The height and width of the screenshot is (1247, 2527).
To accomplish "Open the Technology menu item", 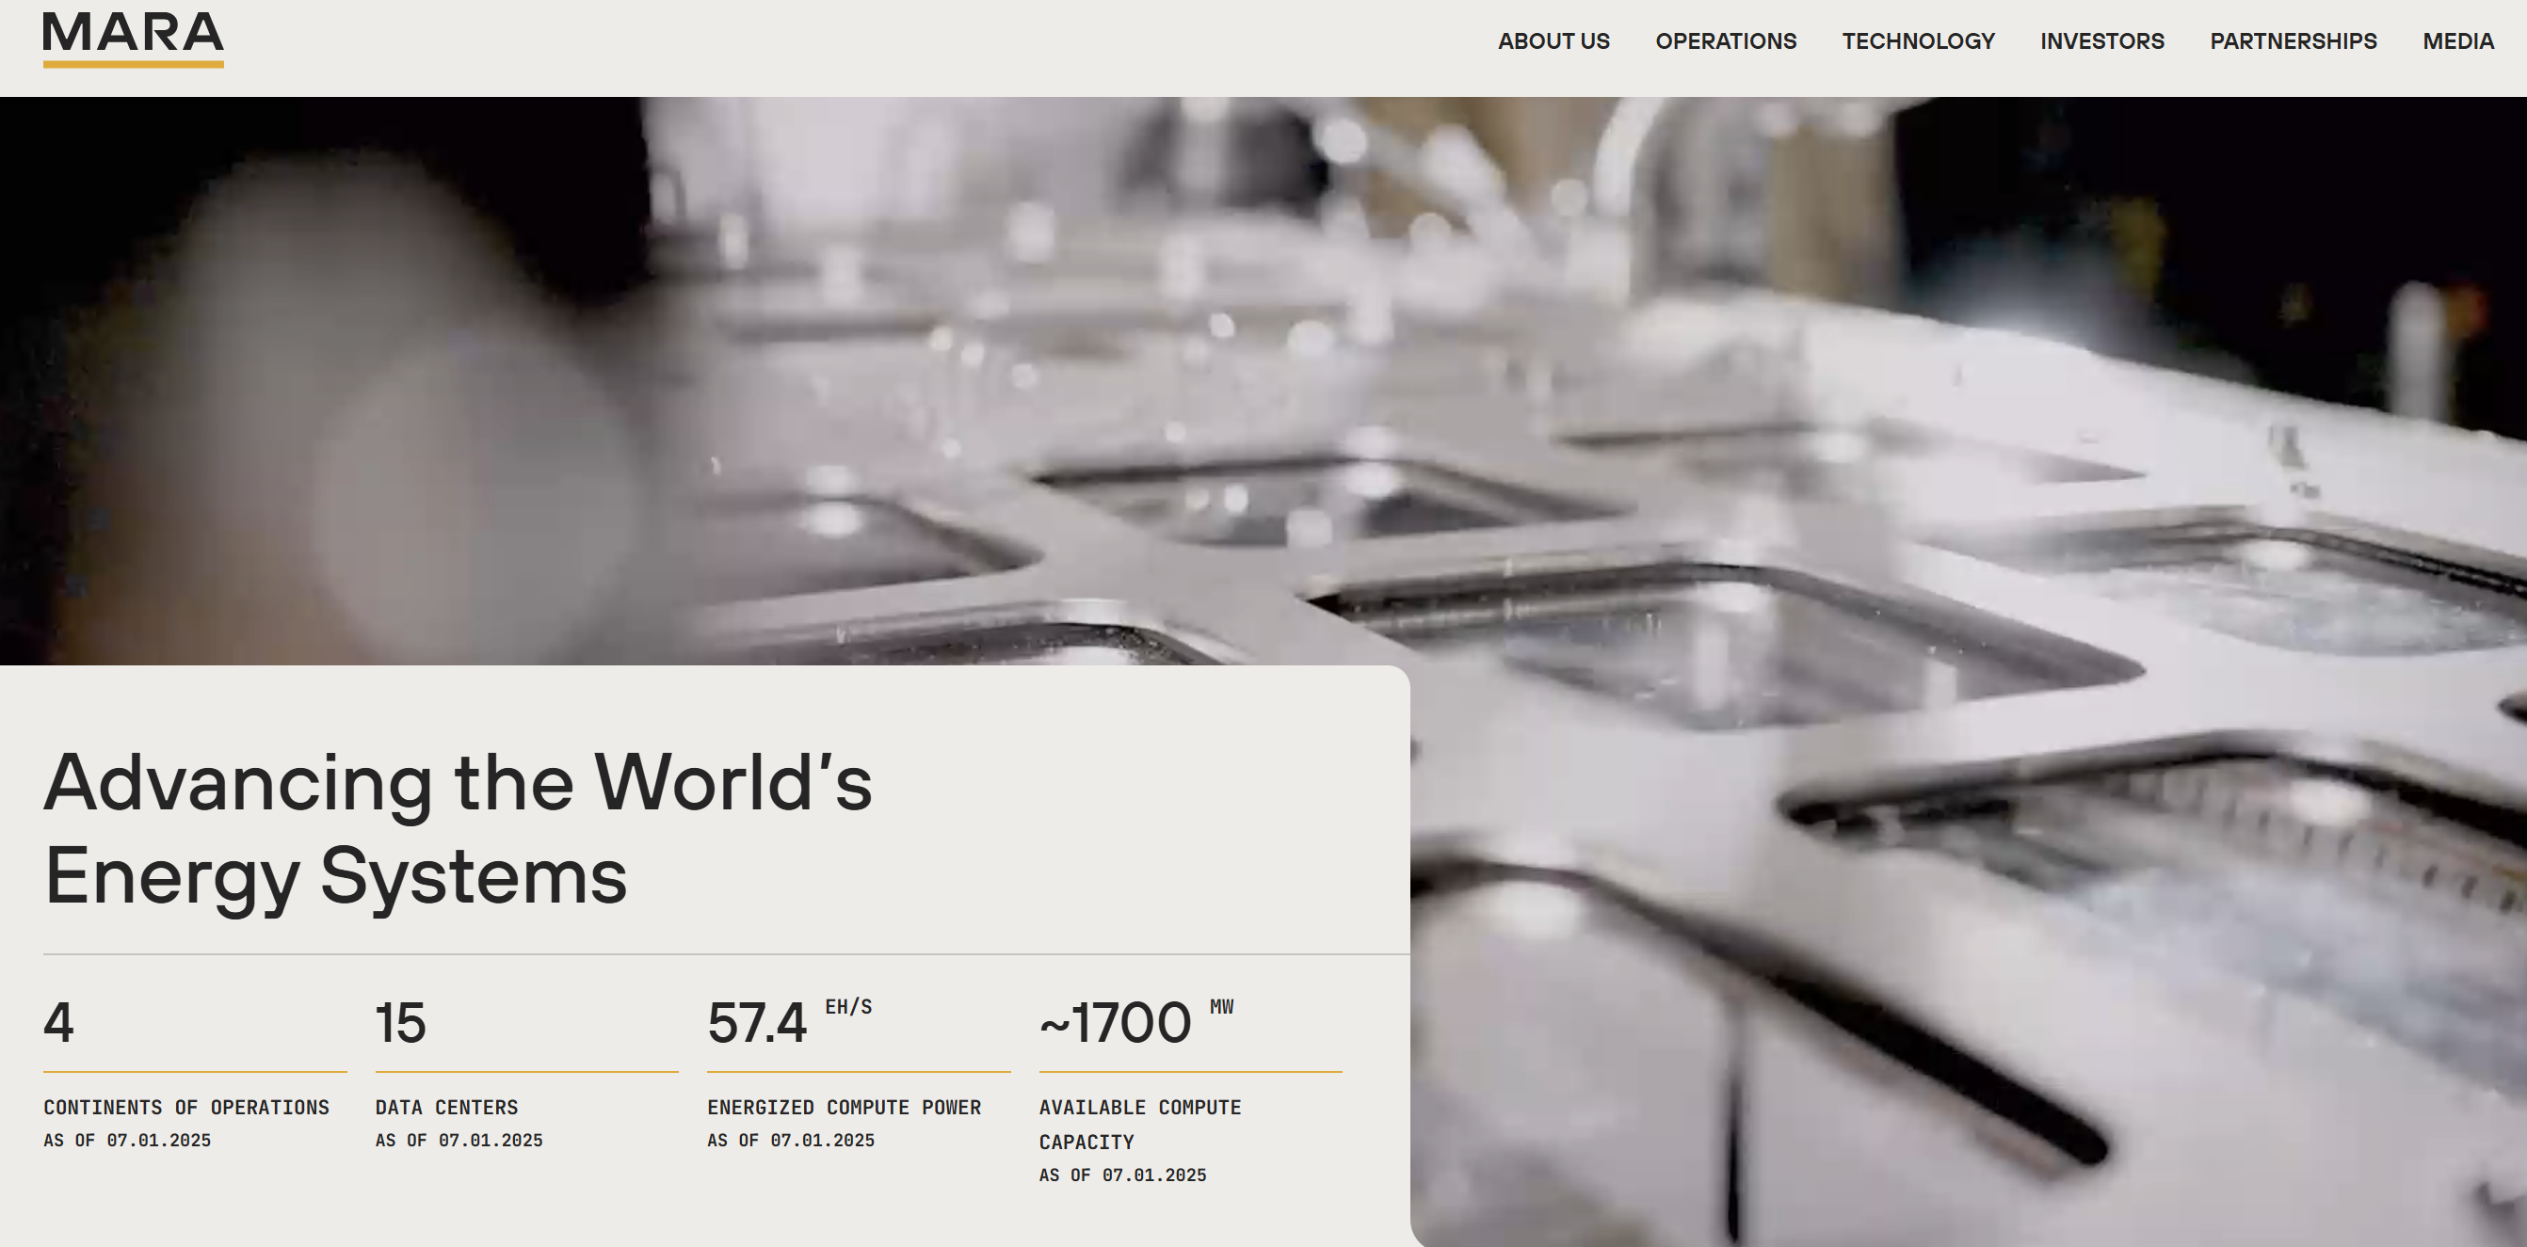I will click(x=1918, y=41).
